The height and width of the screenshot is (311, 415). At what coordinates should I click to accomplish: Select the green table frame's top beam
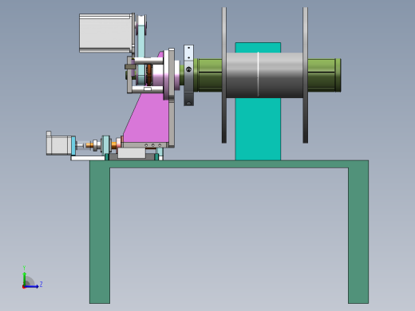click(x=229, y=164)
